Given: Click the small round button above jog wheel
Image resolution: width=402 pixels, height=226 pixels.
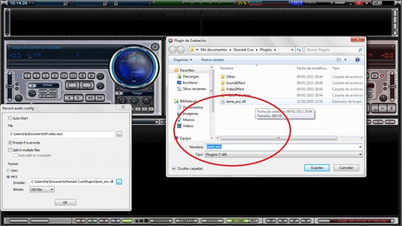Looking at the screenshot, I should (155, 47).
